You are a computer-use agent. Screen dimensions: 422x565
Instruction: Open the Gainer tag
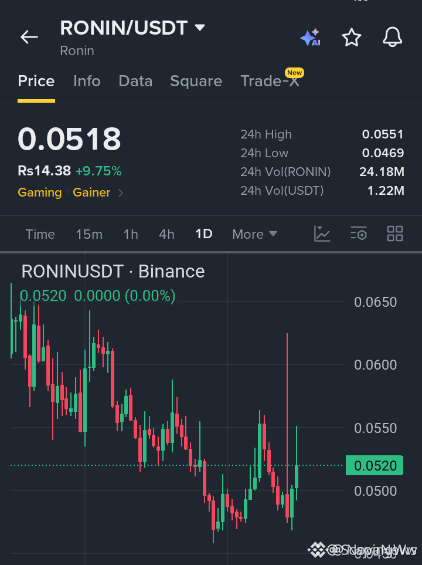click(x=91, y=192)
